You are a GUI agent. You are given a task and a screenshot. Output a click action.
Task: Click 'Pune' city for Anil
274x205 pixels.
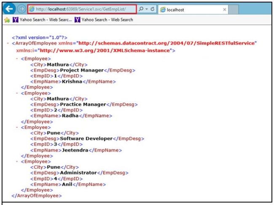(54, 167)
